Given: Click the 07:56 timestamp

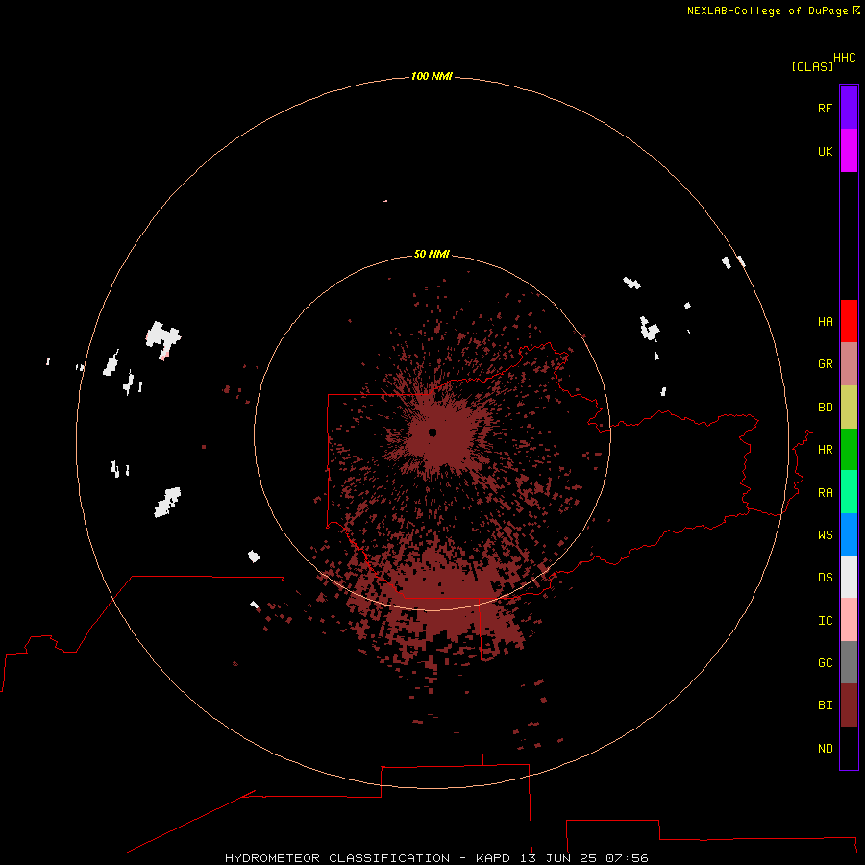Looking at the screenshot, I should click(x=627, y=858).
